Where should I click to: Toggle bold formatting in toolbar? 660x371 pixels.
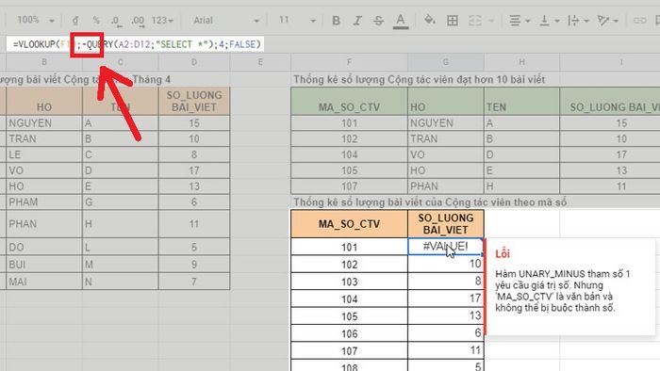[336, 20]
